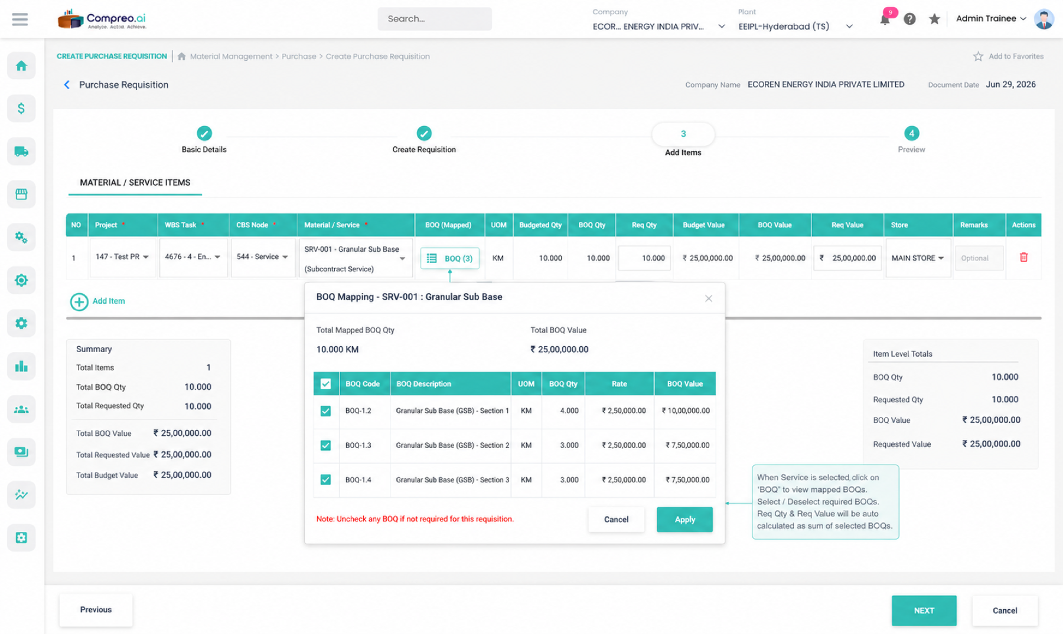Uncheck the BOQ-1.3 checkbox
This screenshot has height=634, width=1063.
(325, 445)
